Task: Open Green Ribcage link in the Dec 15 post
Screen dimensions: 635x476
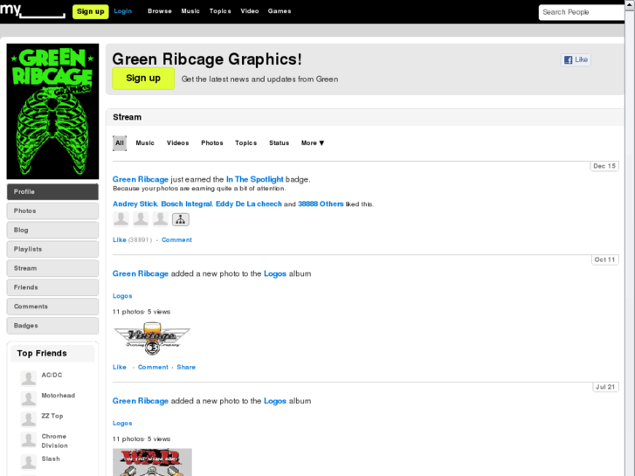Action: click(141, 179)
